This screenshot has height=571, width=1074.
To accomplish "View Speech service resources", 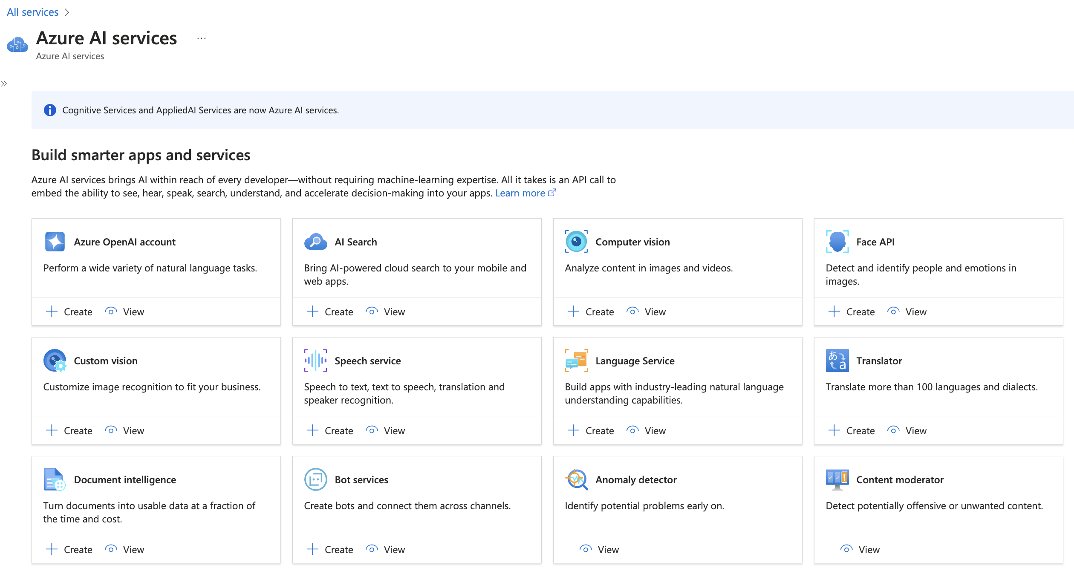I will (x=385, y=430).
